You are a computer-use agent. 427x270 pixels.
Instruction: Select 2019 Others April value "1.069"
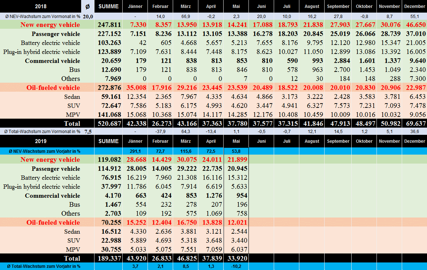click(214, 213)
